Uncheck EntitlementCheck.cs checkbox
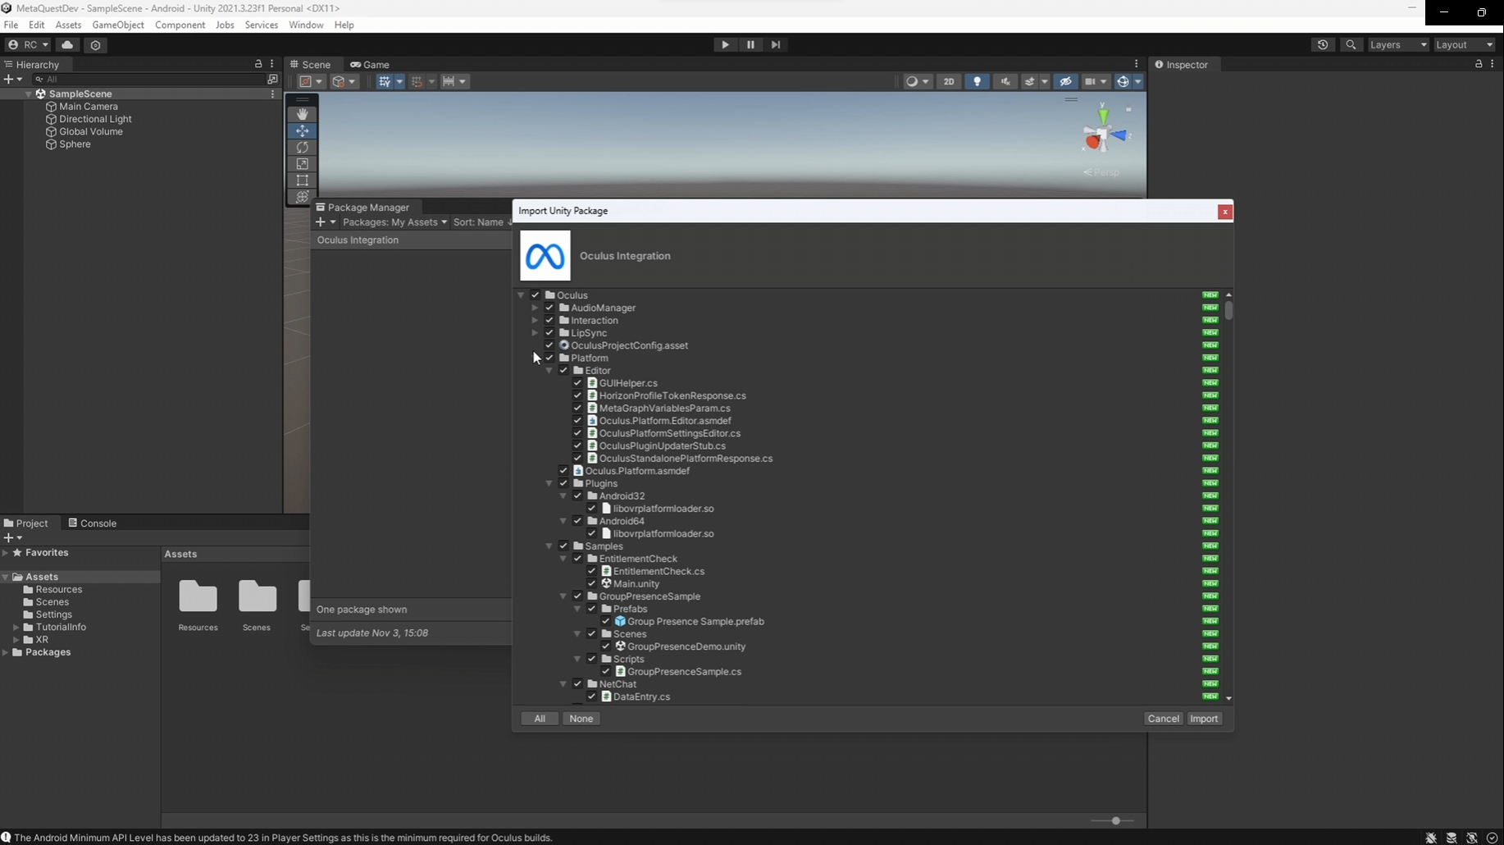Screen dimensions: 1504x845 pyautogui.click(x=591, y=571)
